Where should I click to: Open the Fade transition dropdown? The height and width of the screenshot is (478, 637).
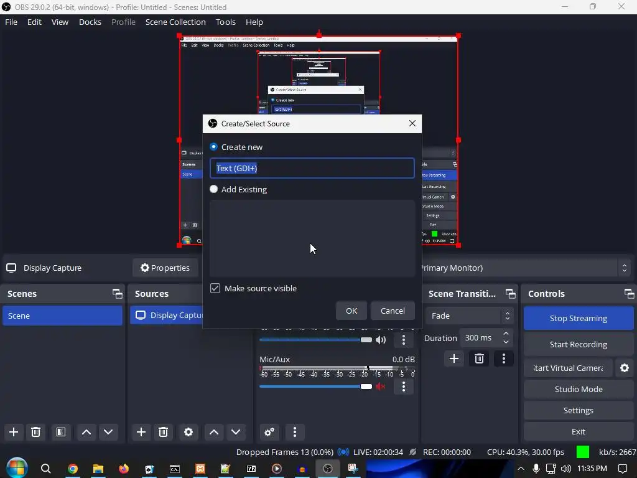click(469, 316)
